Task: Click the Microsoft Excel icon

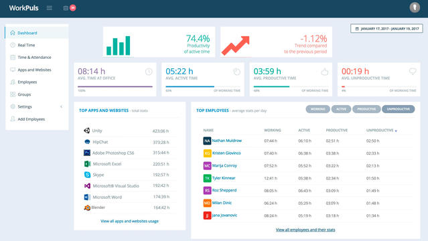Action: click(87, 164)
